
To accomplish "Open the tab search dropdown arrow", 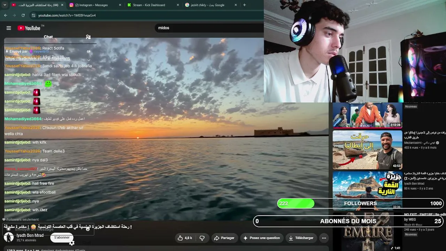I will pyautogui.click(x=5, y=5).
